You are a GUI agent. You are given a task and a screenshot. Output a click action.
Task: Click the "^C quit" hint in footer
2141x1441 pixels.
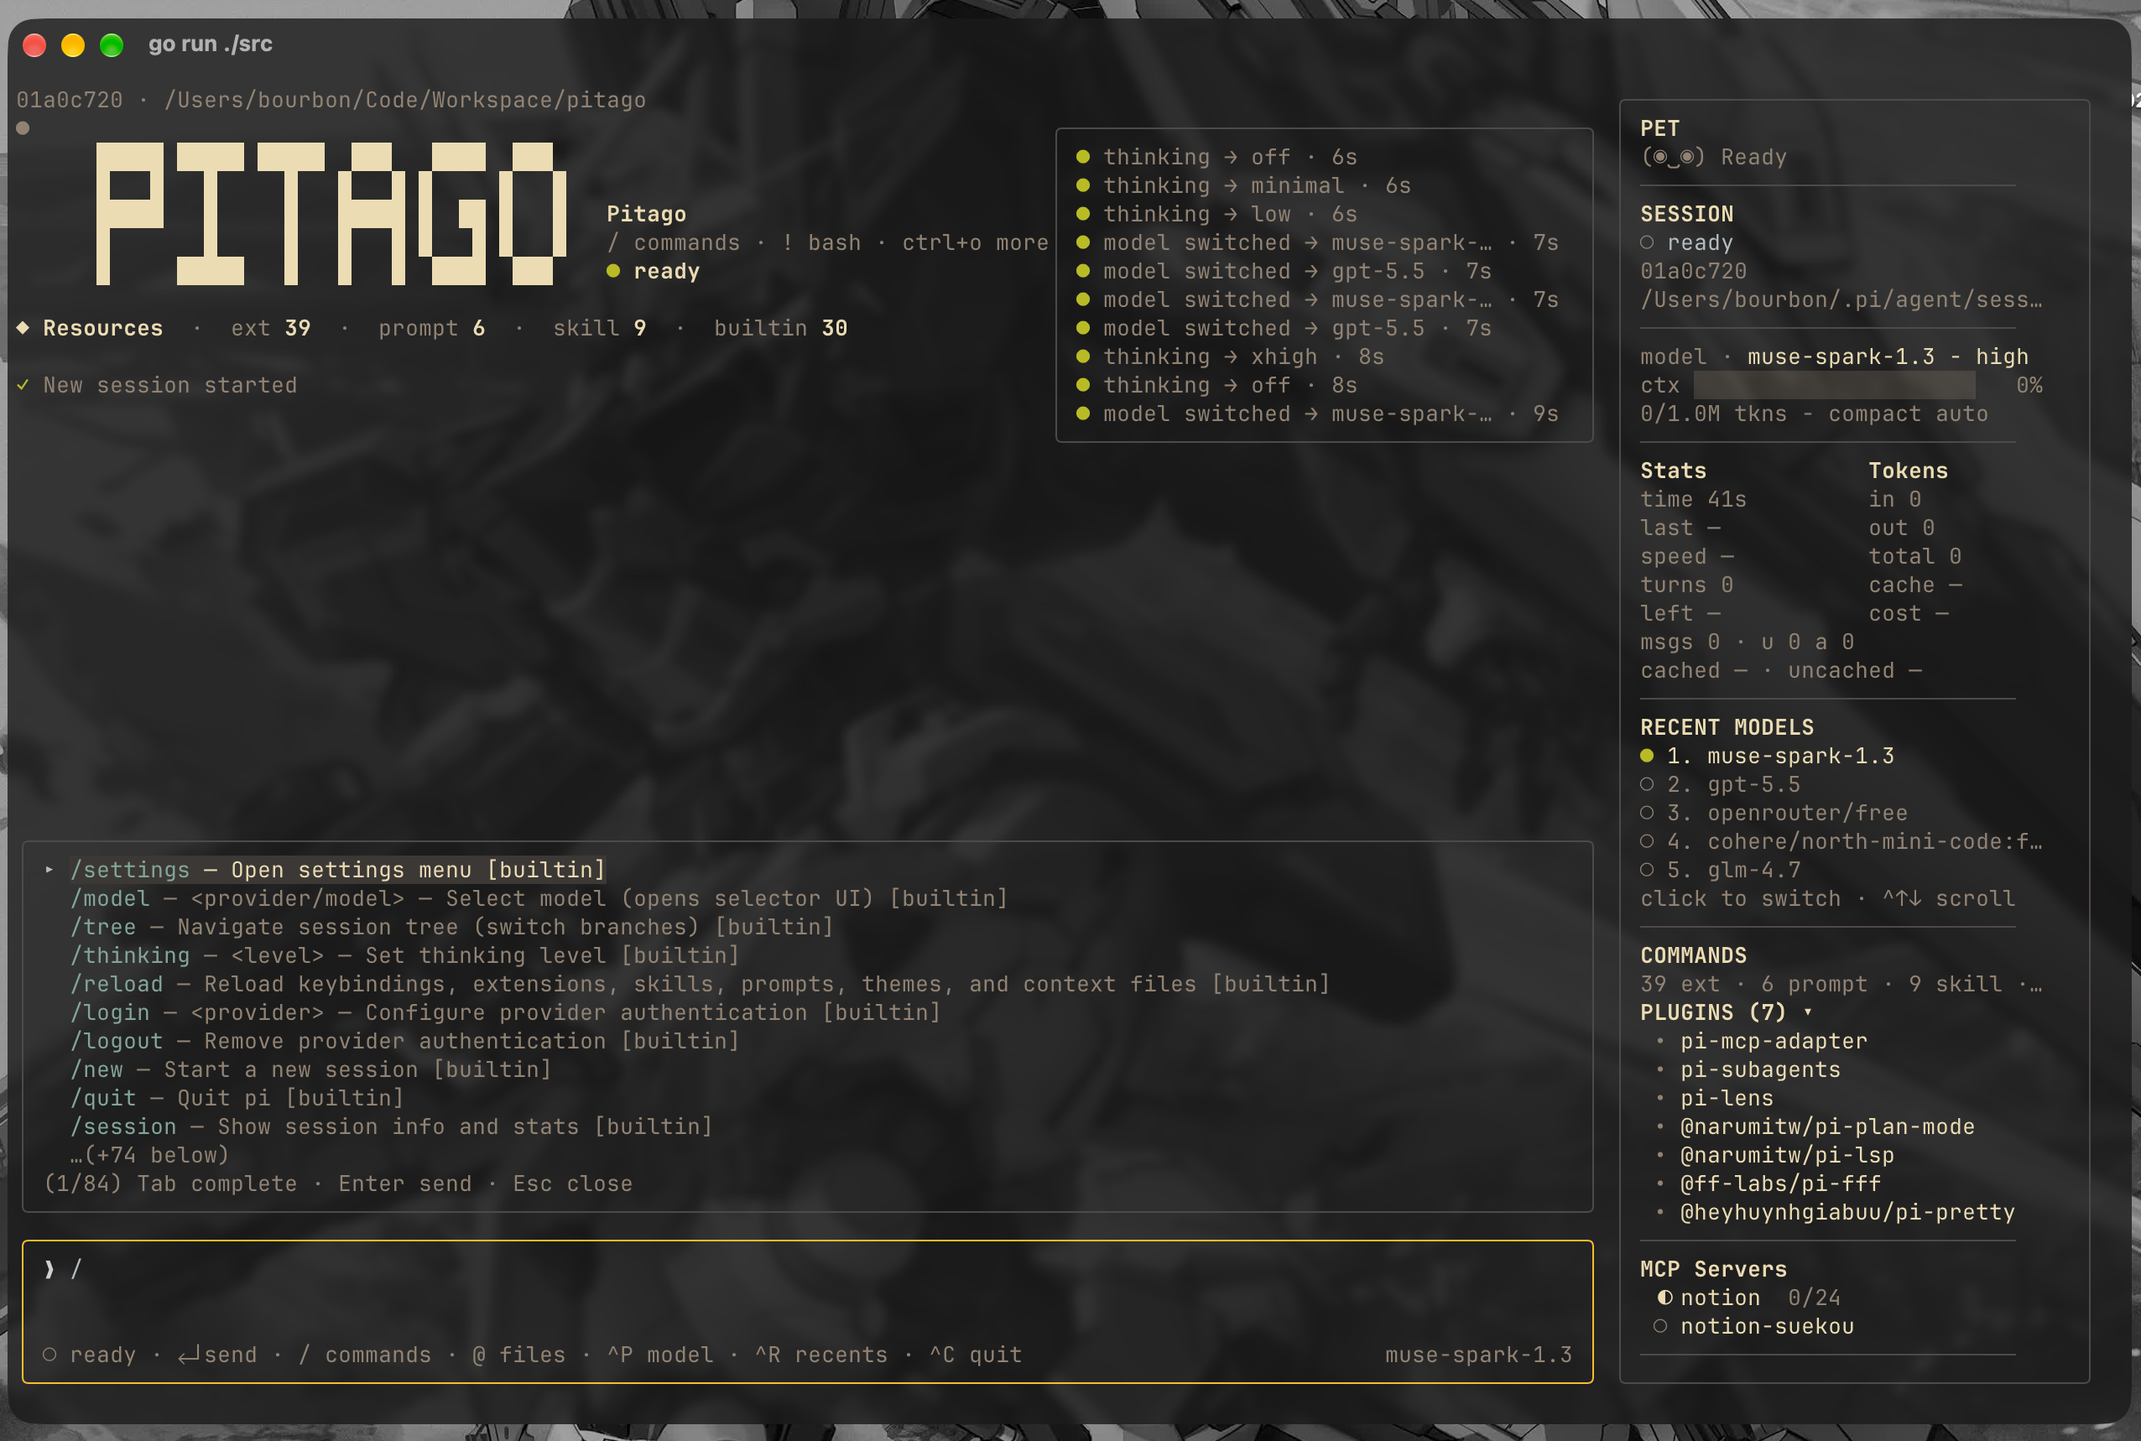[x=976, y=1354]
